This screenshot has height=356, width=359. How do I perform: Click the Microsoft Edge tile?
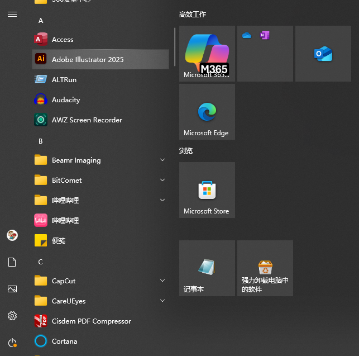(207, 112)
